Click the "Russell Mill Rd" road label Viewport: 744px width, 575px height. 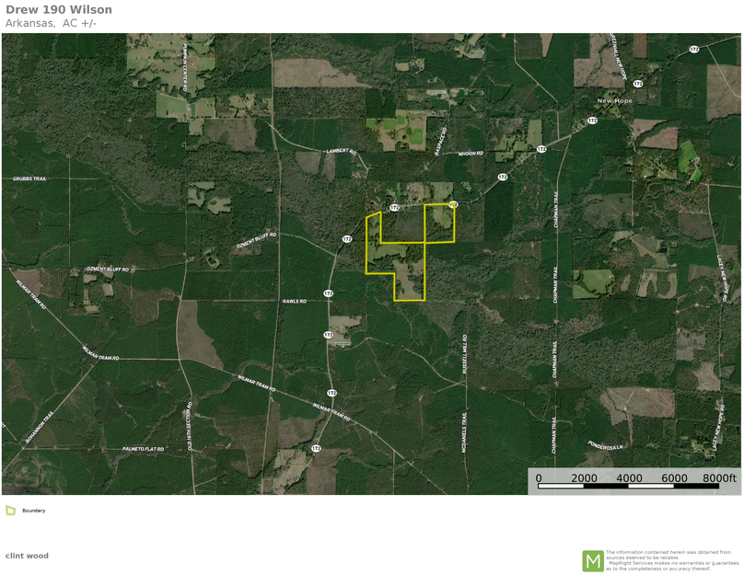[x=465, y=354]
